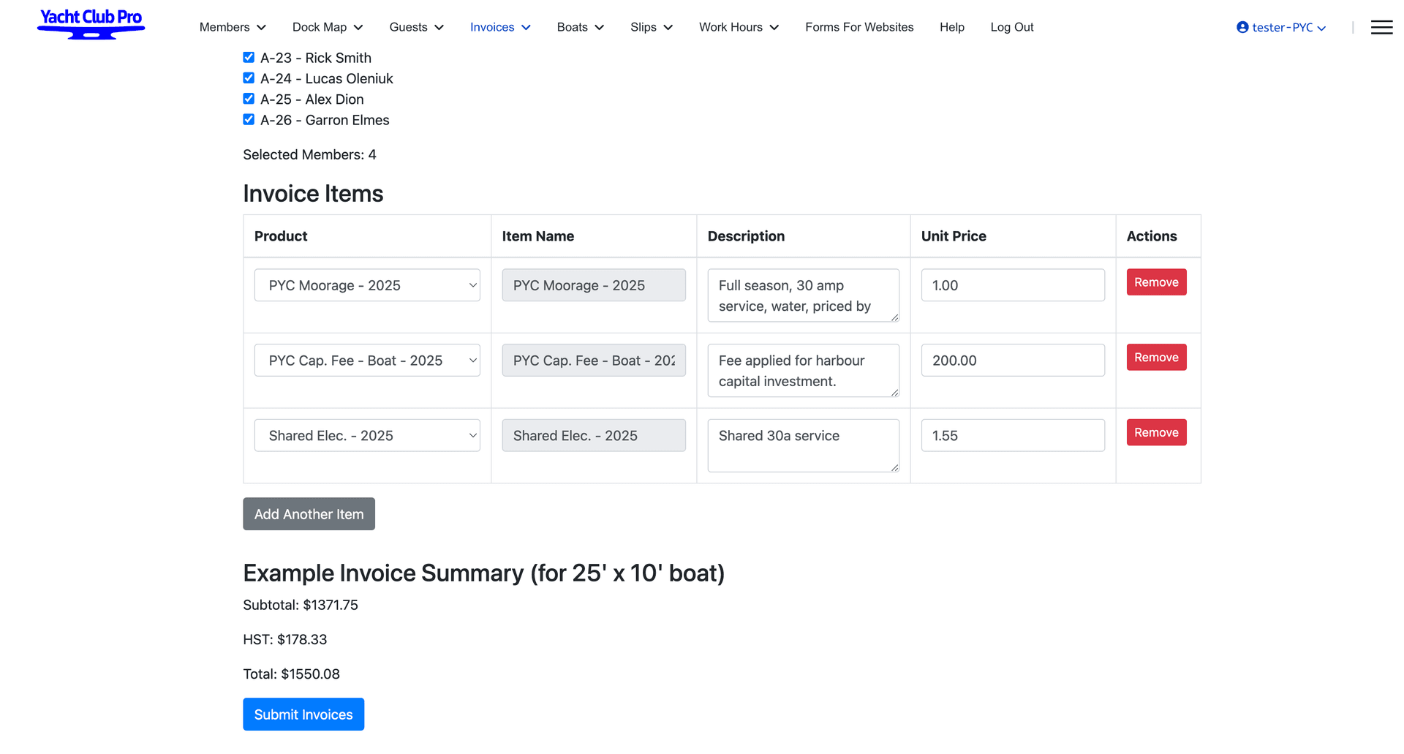This screenshot has width=1404, height=754.
Task: Expand the Members menu
Action: click(233, 27)
